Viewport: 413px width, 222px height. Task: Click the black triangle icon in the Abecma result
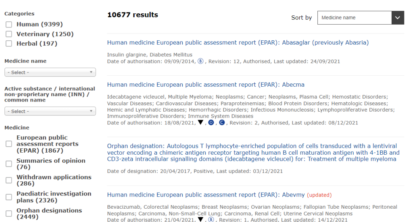point(200,122)
